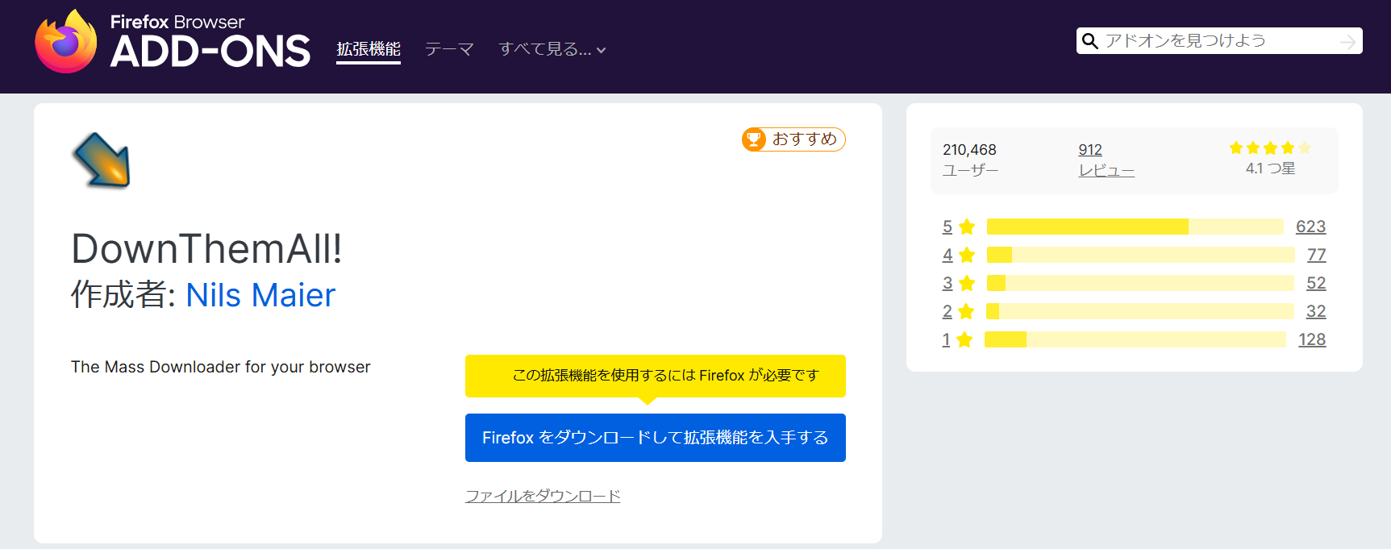The width and height of the screenshot is (1391, 549).
Task: Click the yellow Firefox が必要です notice
Action: pyautogui.click(x=656, y=376)
